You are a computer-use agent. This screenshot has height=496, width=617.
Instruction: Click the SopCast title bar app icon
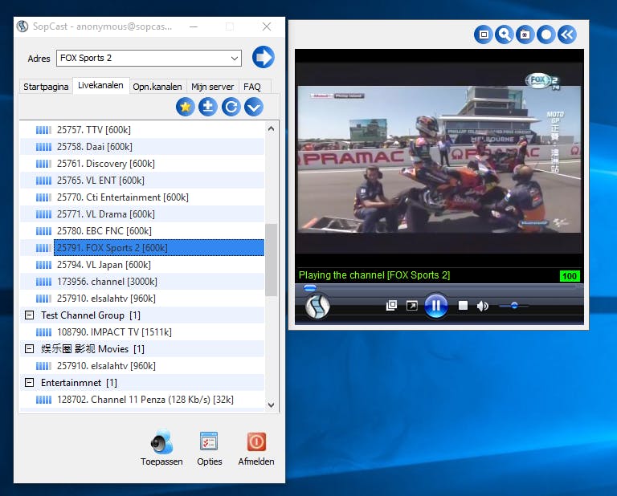tap(22, 26)
